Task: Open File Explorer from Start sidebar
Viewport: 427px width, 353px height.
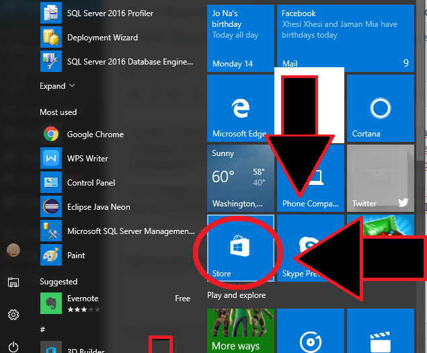Action: tap(13, 282)
